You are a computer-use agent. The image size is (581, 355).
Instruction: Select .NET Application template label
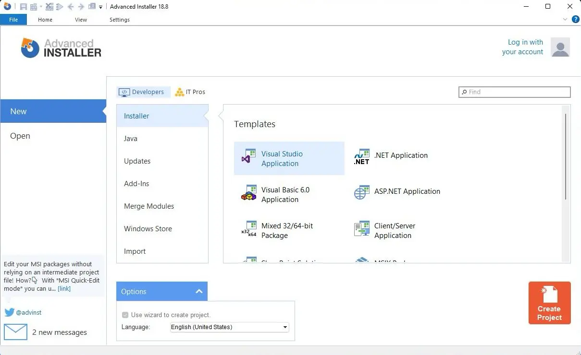point(401,155)
